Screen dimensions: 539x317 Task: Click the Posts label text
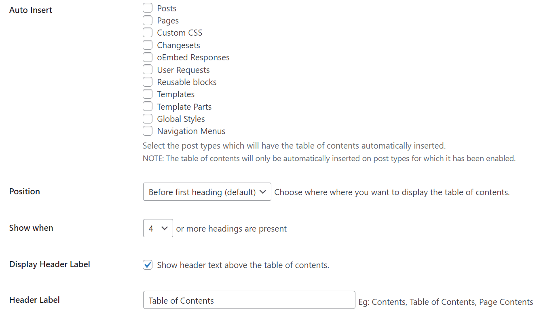click(x=167, y=9)
